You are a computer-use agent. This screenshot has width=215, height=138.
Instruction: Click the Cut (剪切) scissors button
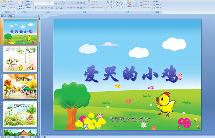point(10,1)
